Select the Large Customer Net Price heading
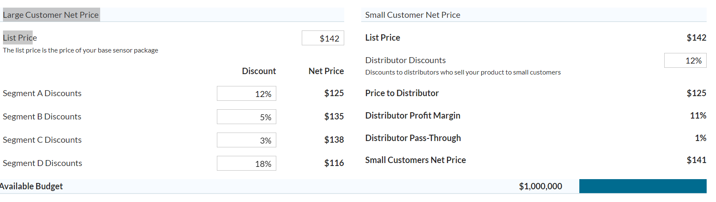The image size is (716, 202). (51, 15)
